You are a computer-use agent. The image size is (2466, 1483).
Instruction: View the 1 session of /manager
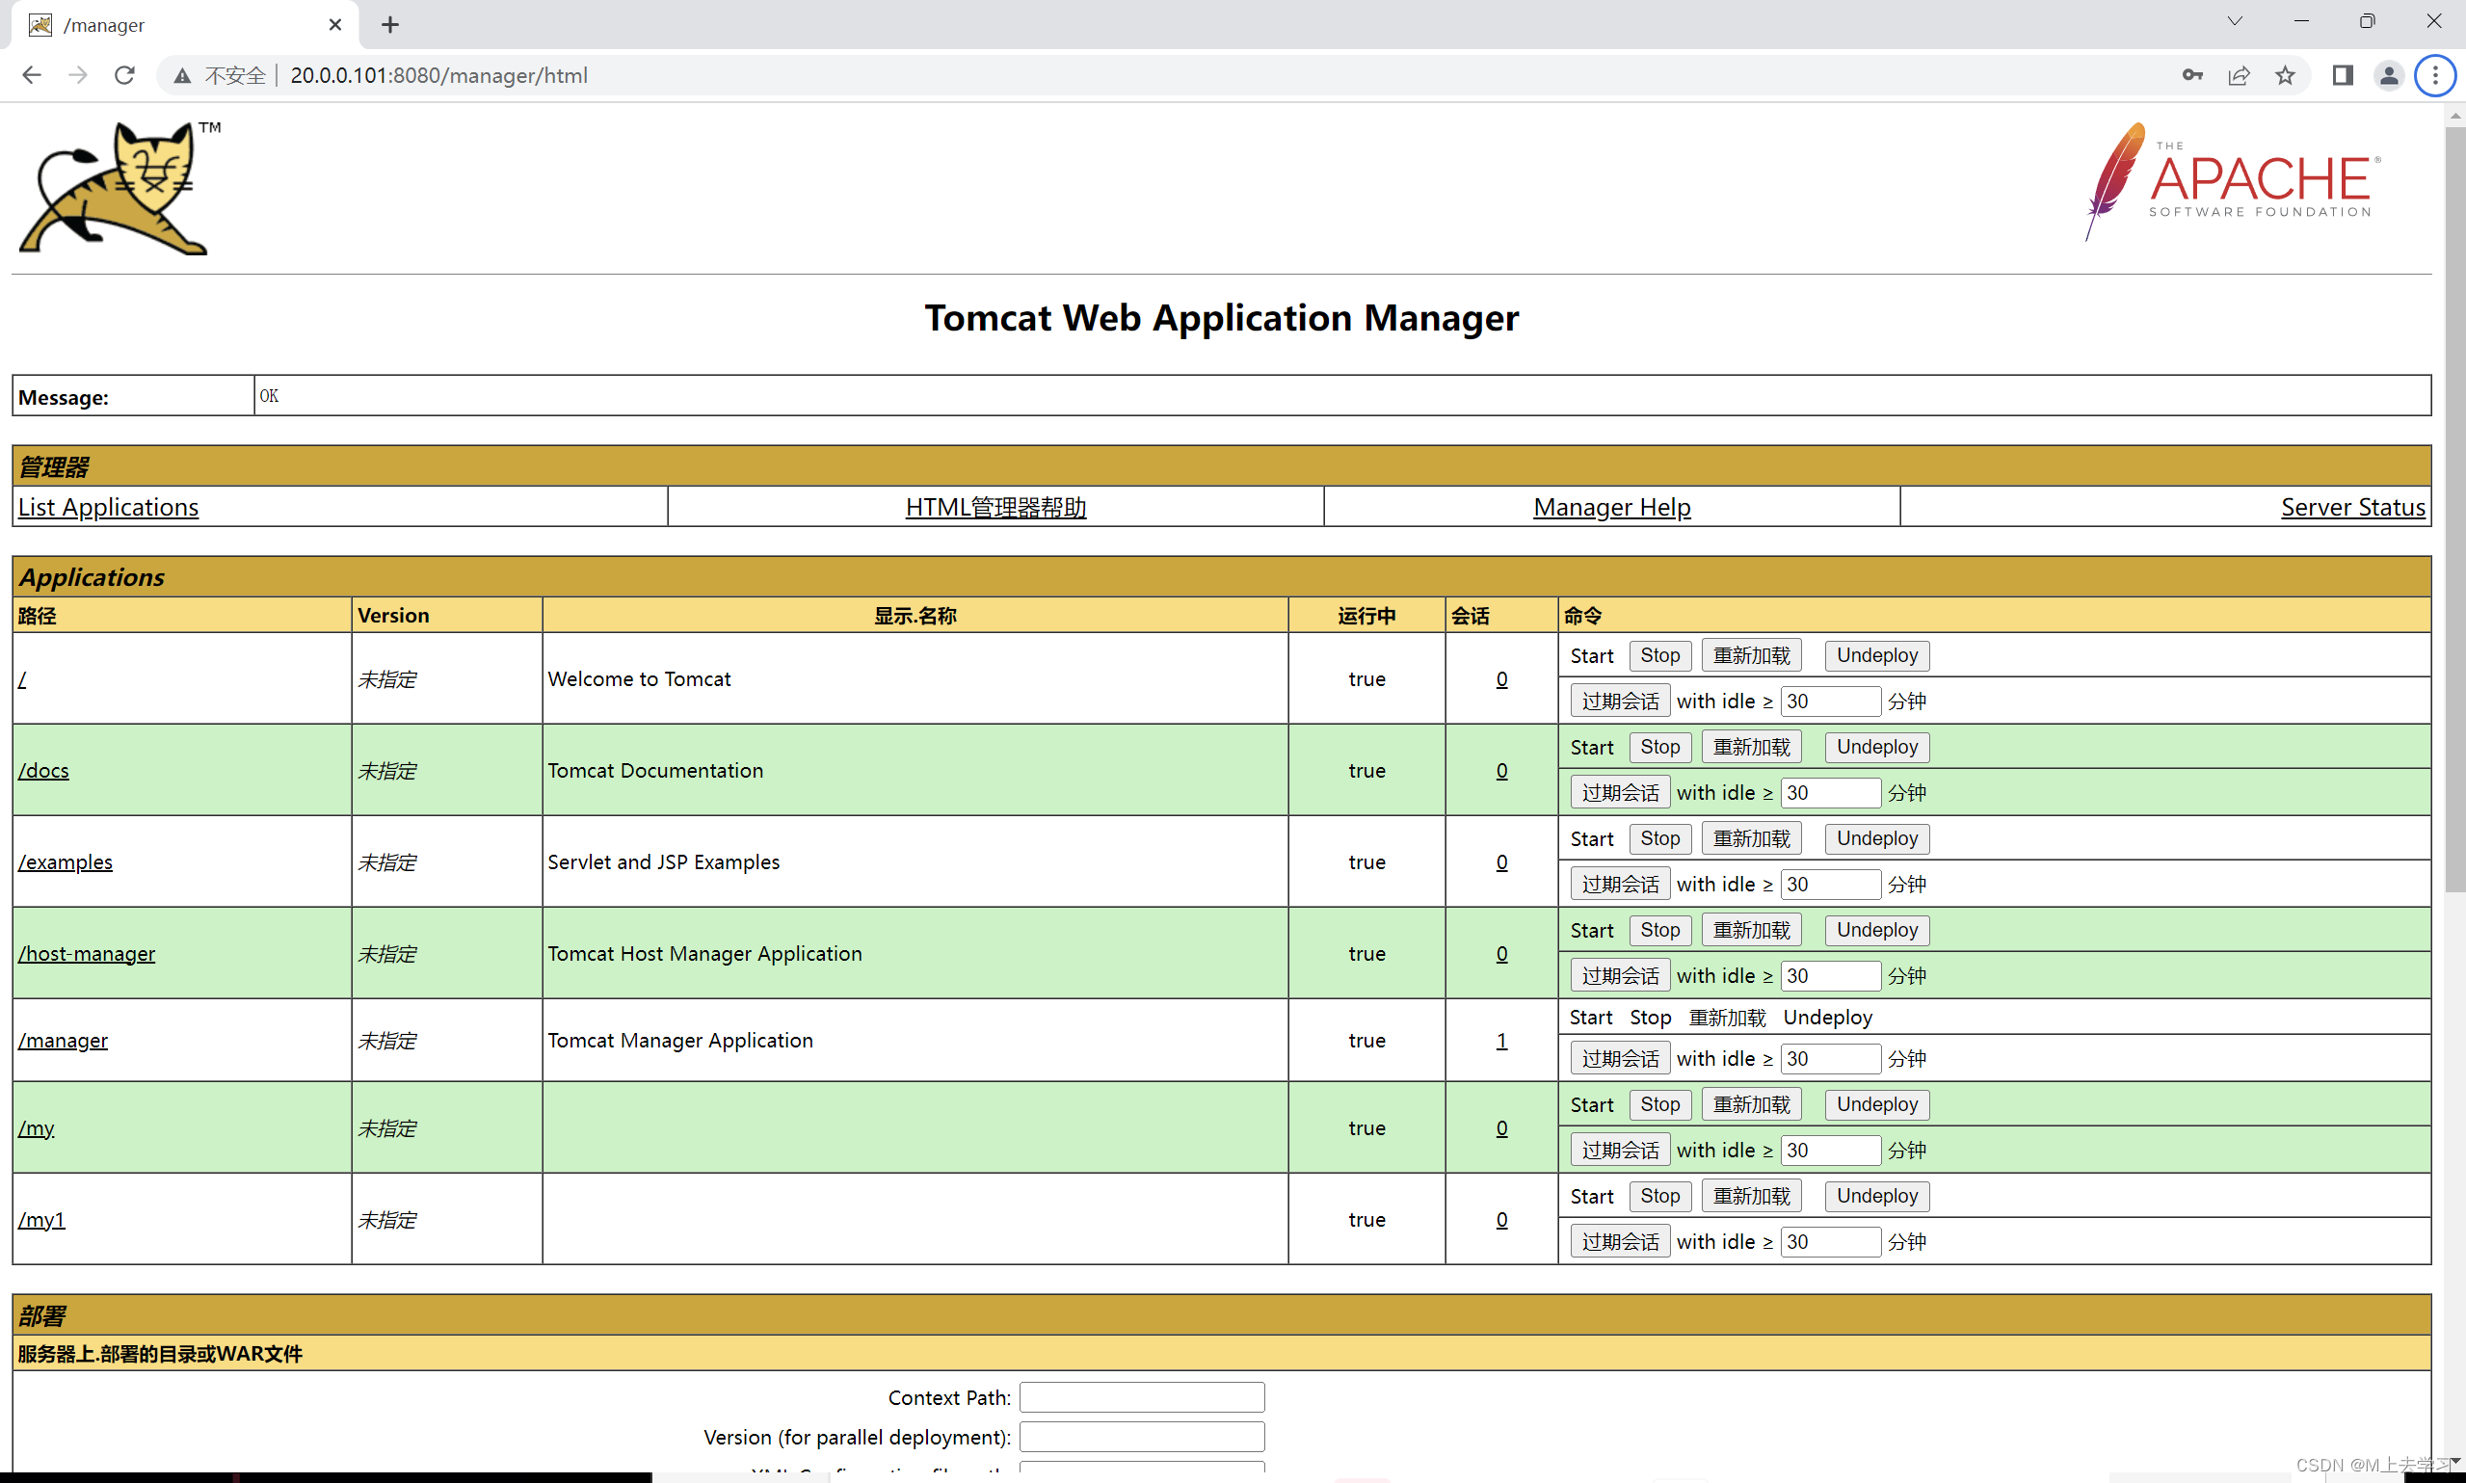(1500, 1041)
